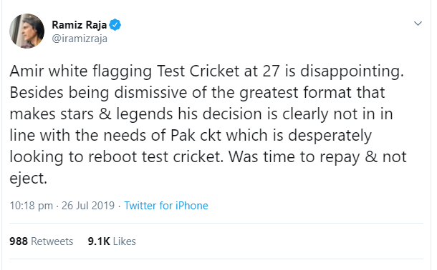
Task: Open Ramiz Raja's profile picture
Action: coord(27,31)
